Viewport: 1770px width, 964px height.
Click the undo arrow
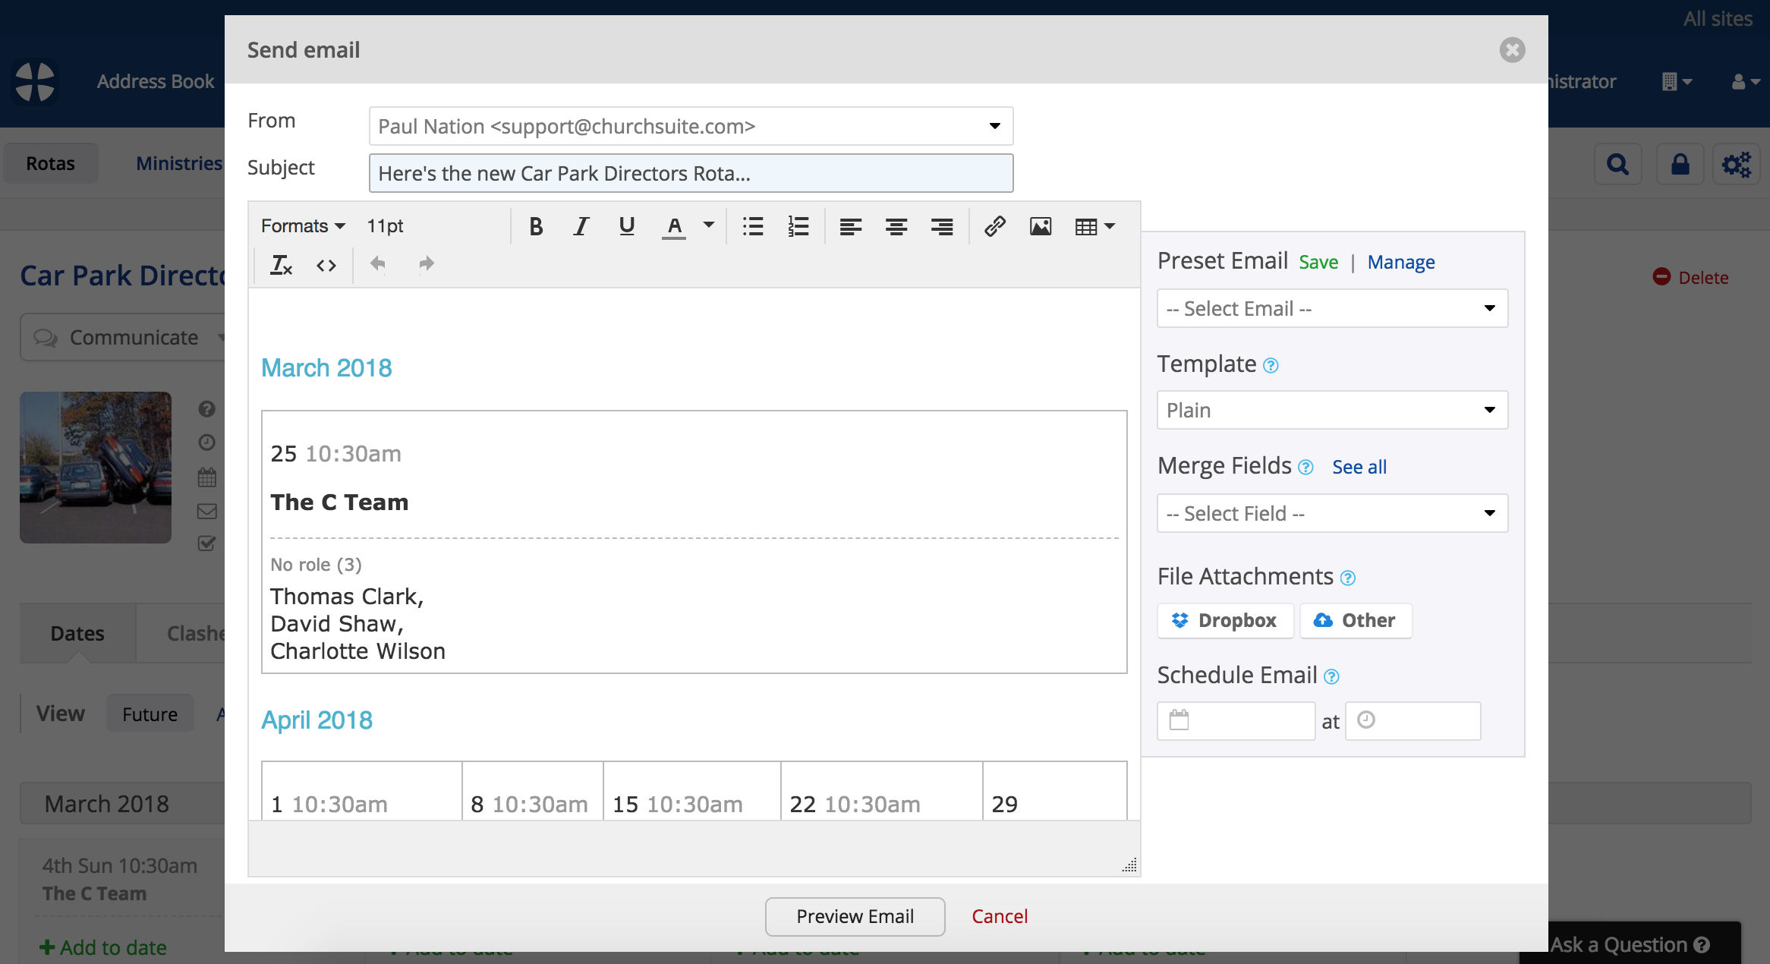[x=377, y=263]
